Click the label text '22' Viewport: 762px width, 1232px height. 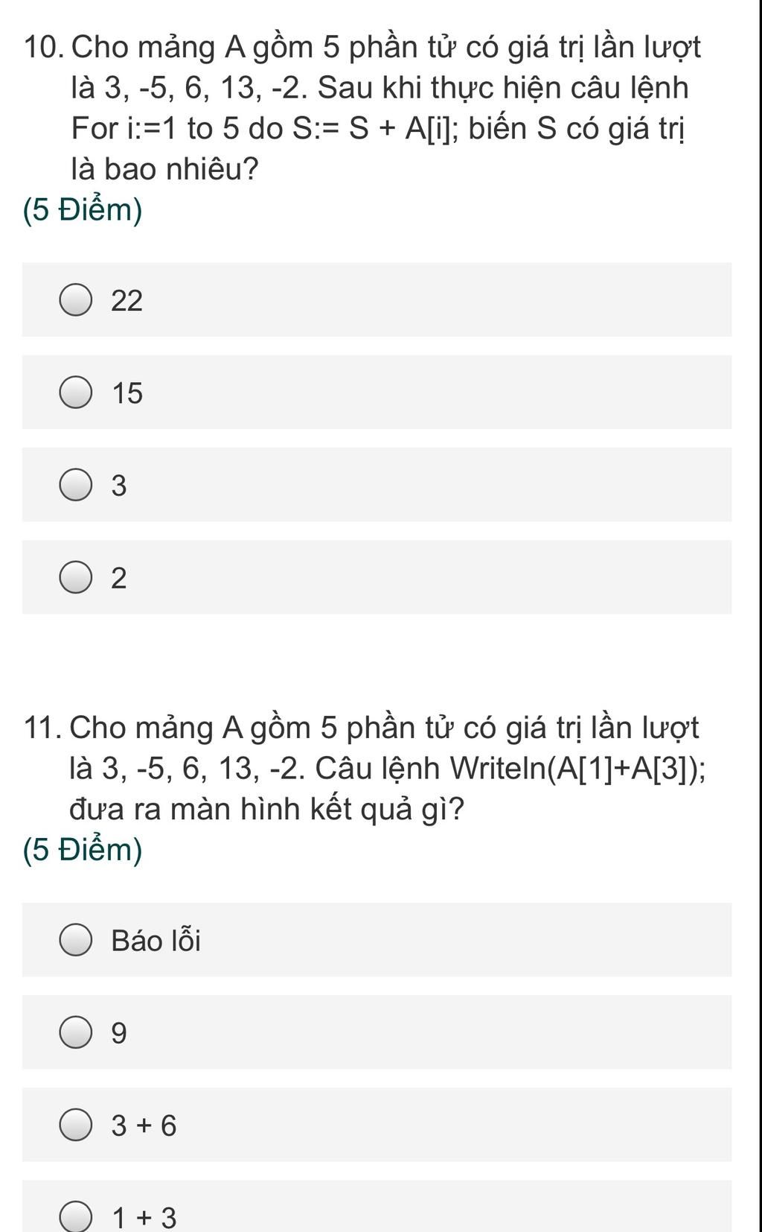click(x=127, y=301)
